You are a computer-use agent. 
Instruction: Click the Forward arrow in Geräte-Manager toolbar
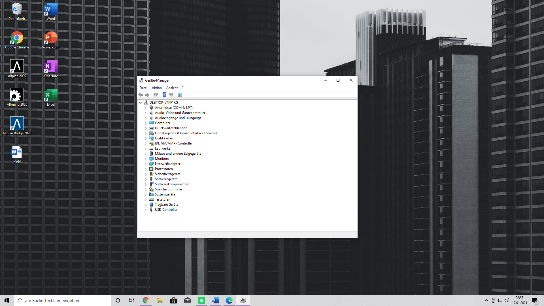click(x=147, y=95)
